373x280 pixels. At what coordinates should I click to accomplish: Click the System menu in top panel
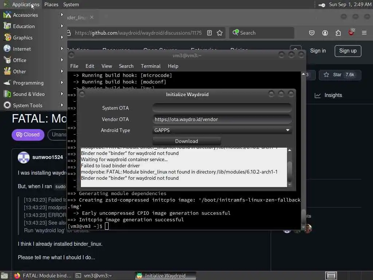point(71,4)
